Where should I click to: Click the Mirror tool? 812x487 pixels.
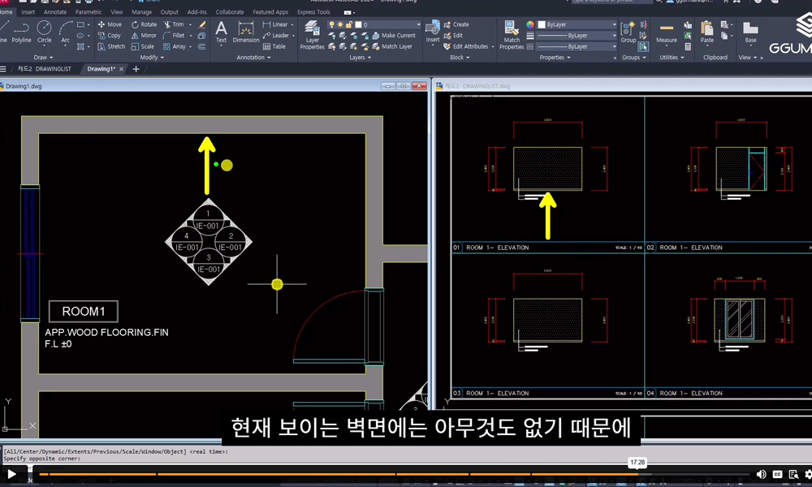pos(144,36)
